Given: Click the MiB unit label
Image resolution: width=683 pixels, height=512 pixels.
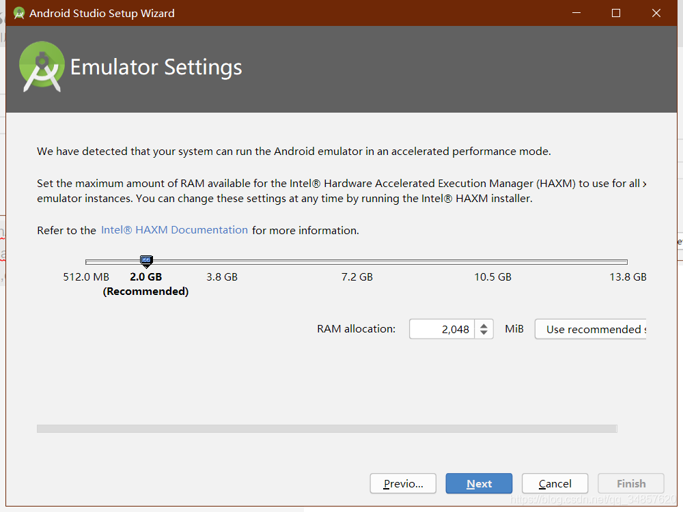Looking at the screenshot, I should pos(514,329).
